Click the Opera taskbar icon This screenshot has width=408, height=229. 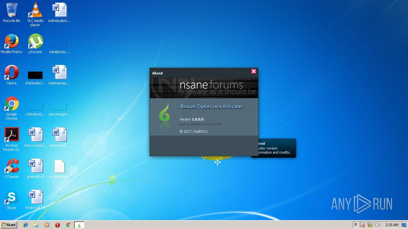[x=58, y=225]
